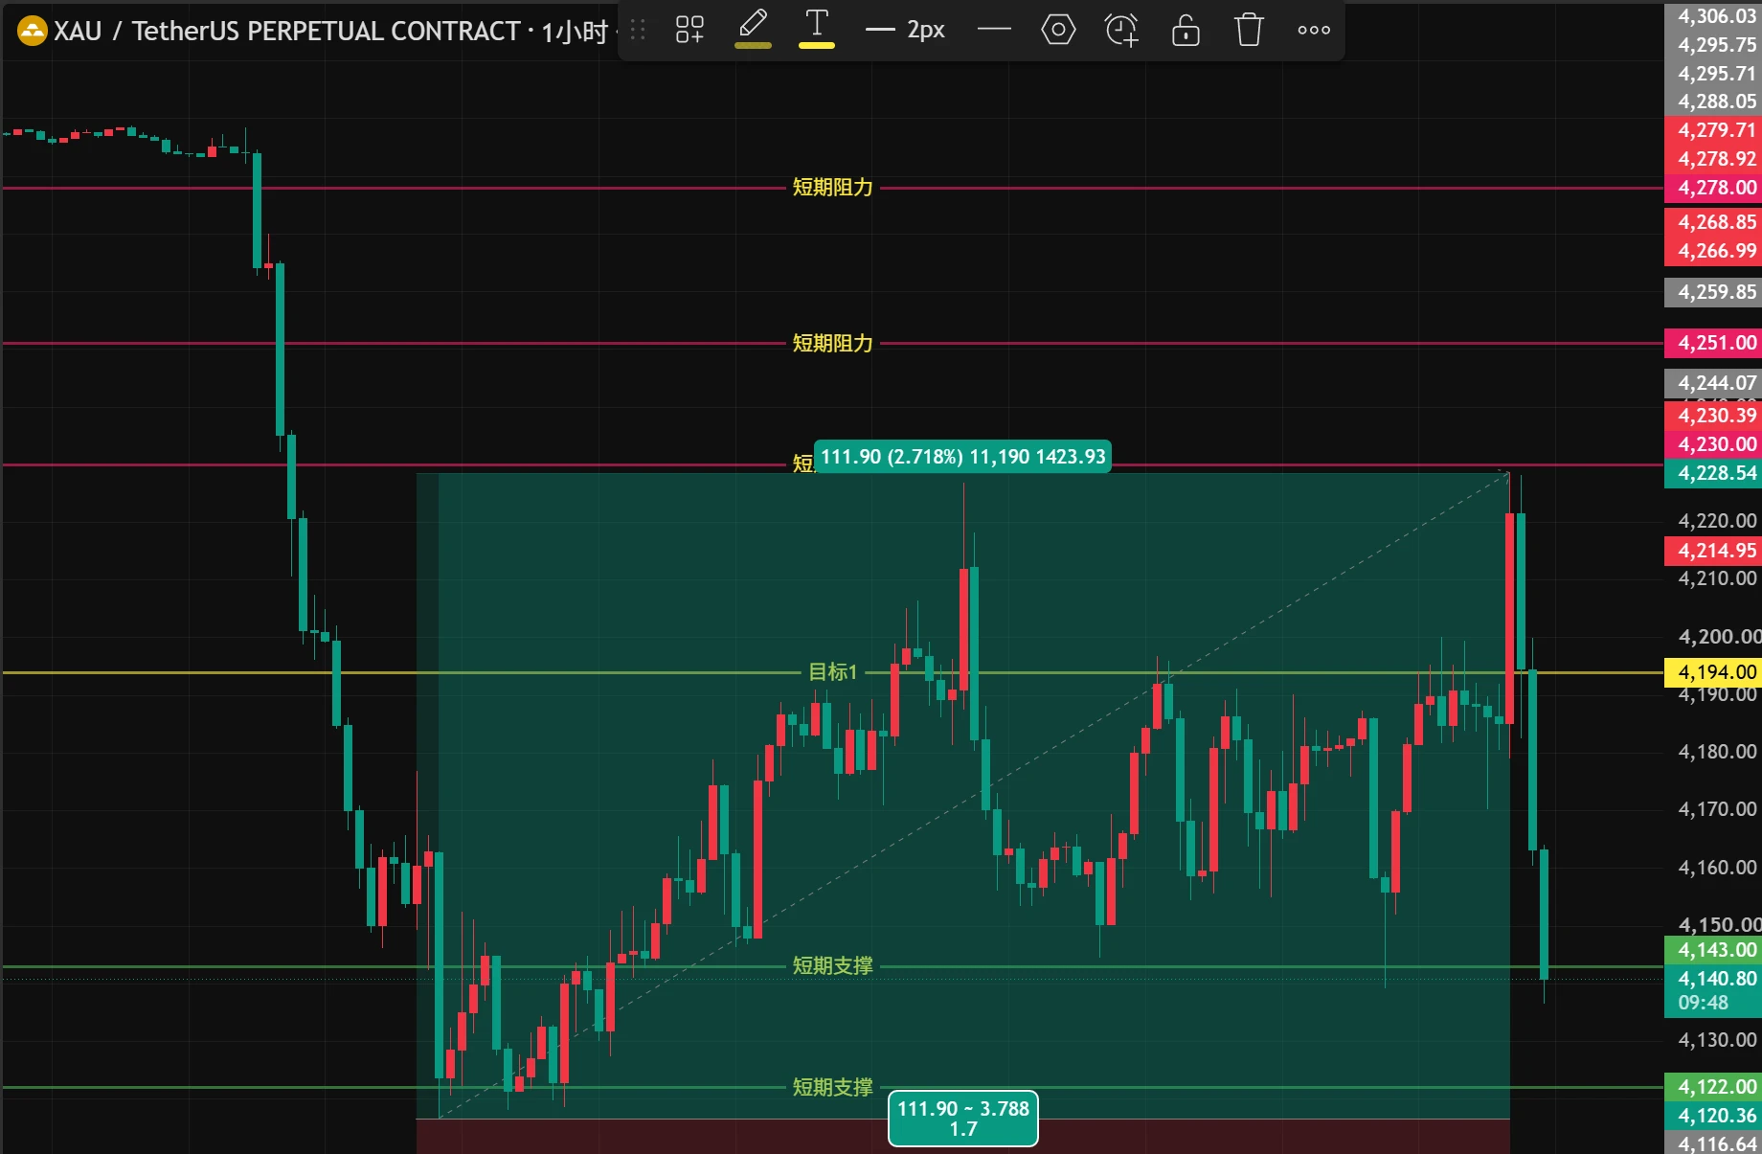Click the 4,230.00 price axis tag
1762x1154 pixels.
click(x=1714, y=444)
